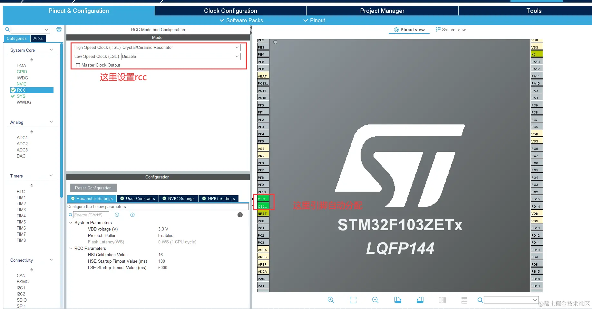This screenshot has height=309, width=592.
Task: Click the rotate chip counterclockwise icon
Action: point(420,300)
